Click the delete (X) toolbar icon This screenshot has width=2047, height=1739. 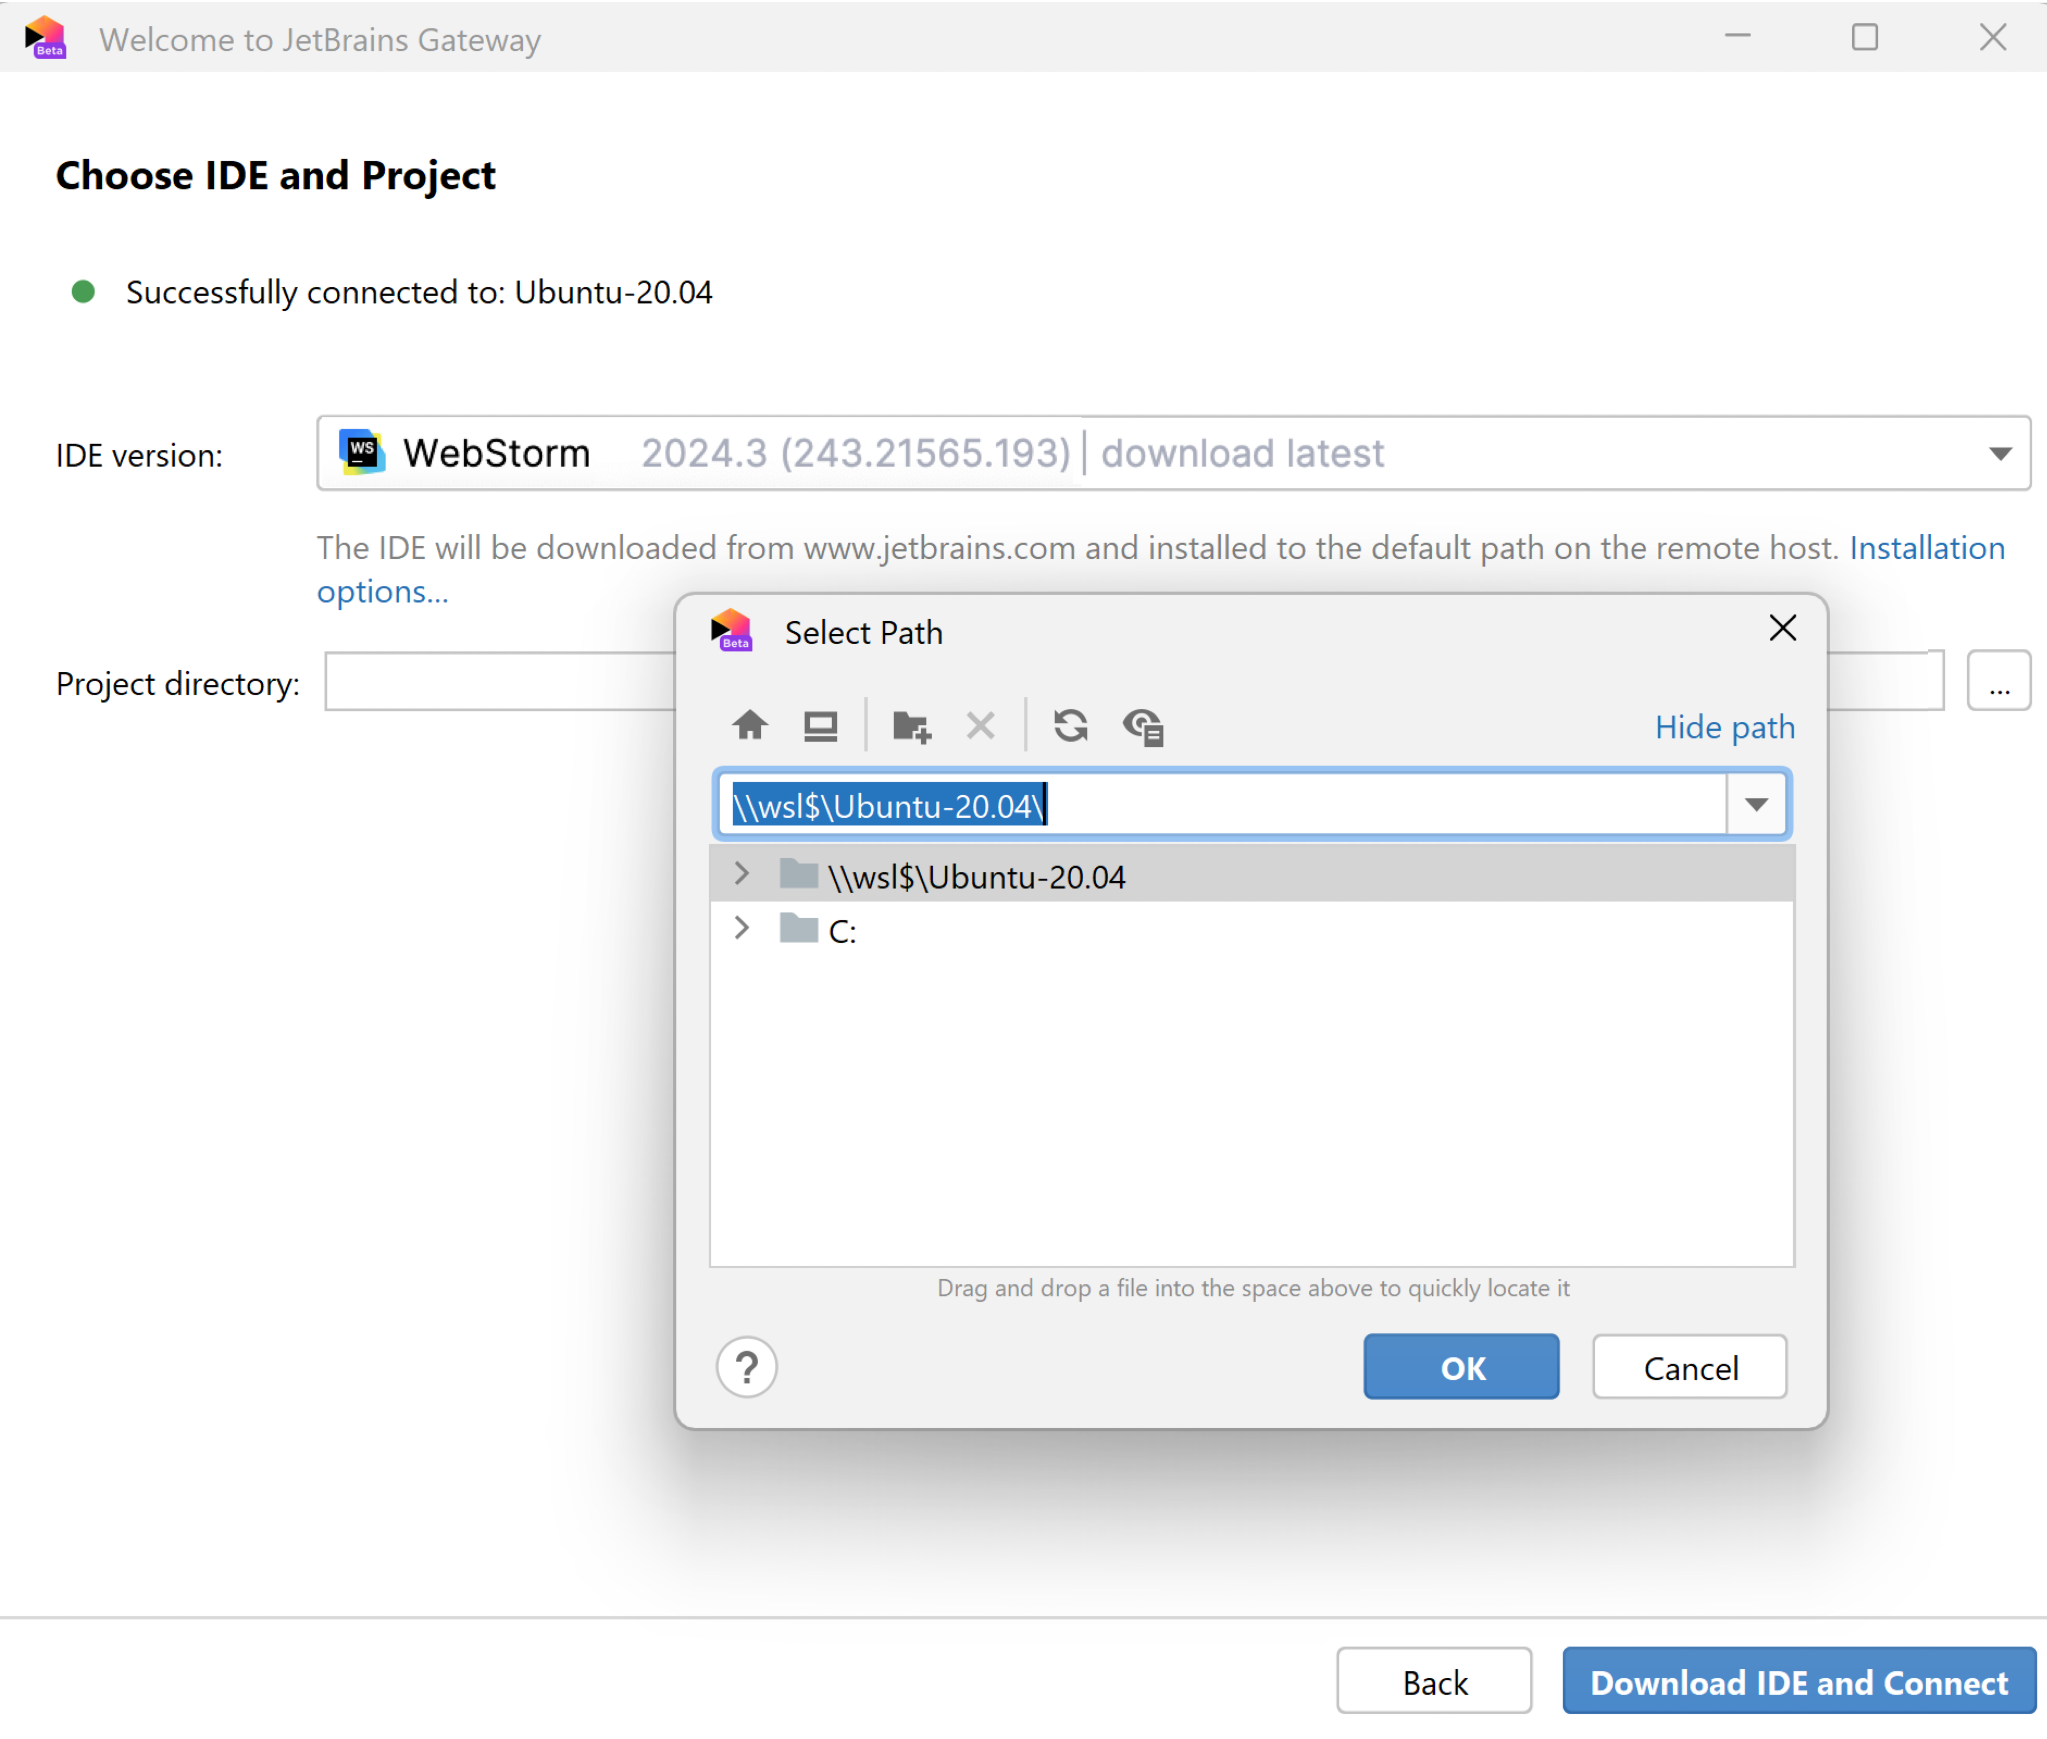(980, 726)
